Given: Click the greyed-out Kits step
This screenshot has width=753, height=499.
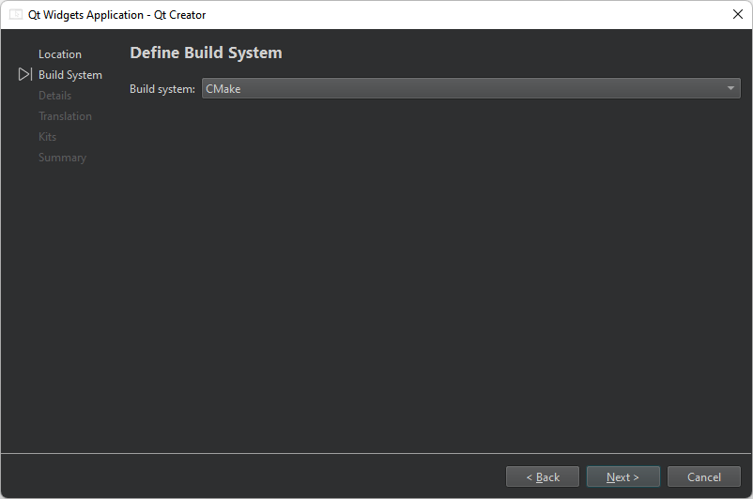Looking at the screenshot, I should [x=47, y=137].
